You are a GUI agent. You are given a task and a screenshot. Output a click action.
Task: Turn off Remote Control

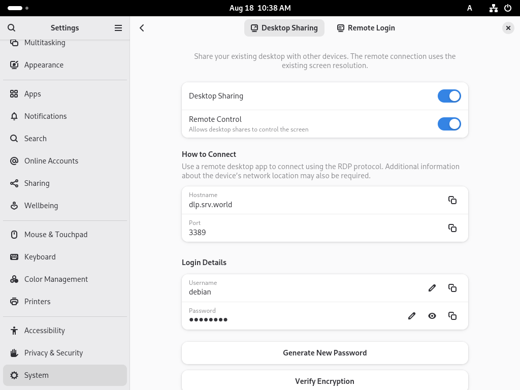449,123
